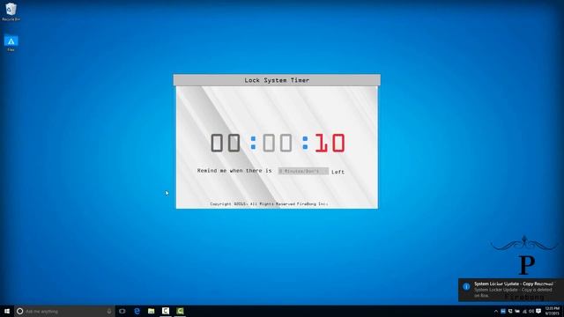
Task: Launch Microsoft Edge from the taskbar
Action: [x=137, y=311]
